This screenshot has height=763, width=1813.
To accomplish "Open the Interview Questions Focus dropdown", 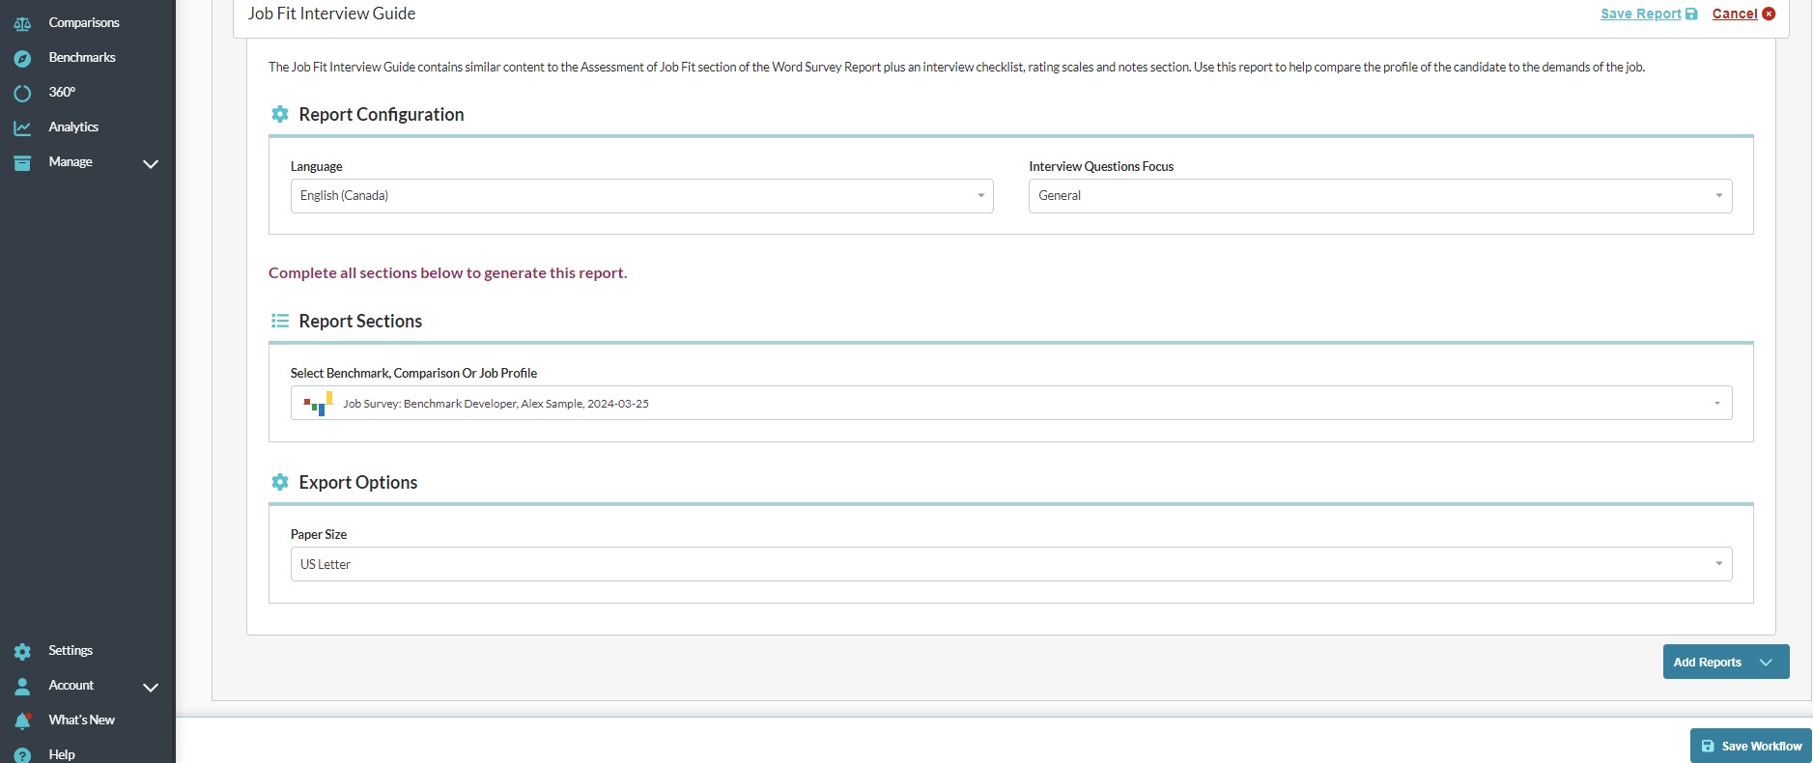I will 1379,196.
